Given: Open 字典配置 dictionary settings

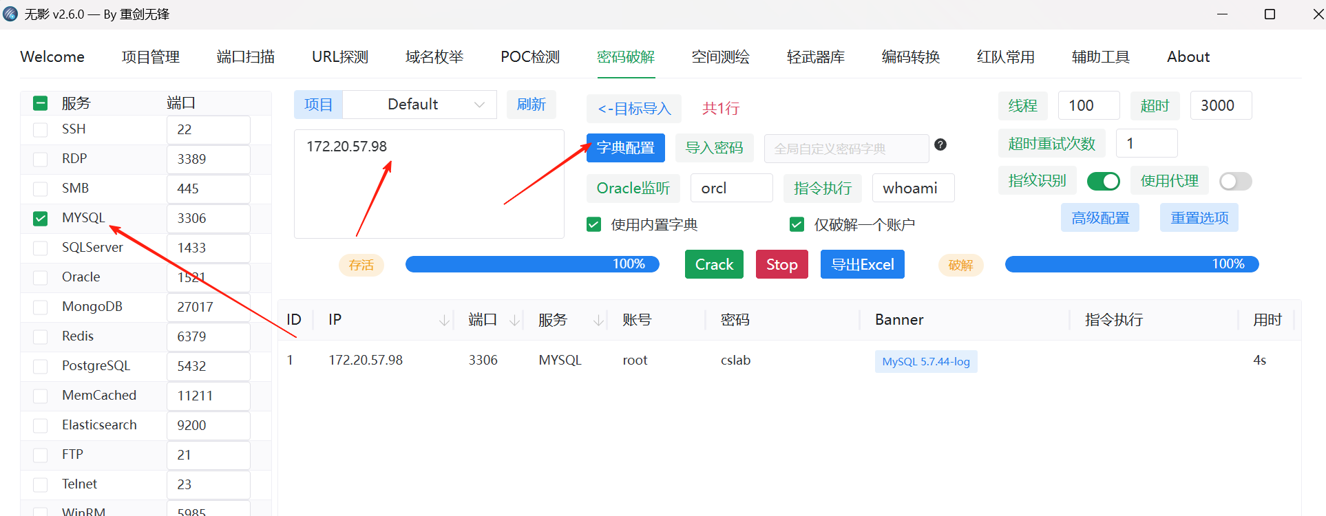Looking at the screenshot, I should 626,148.
